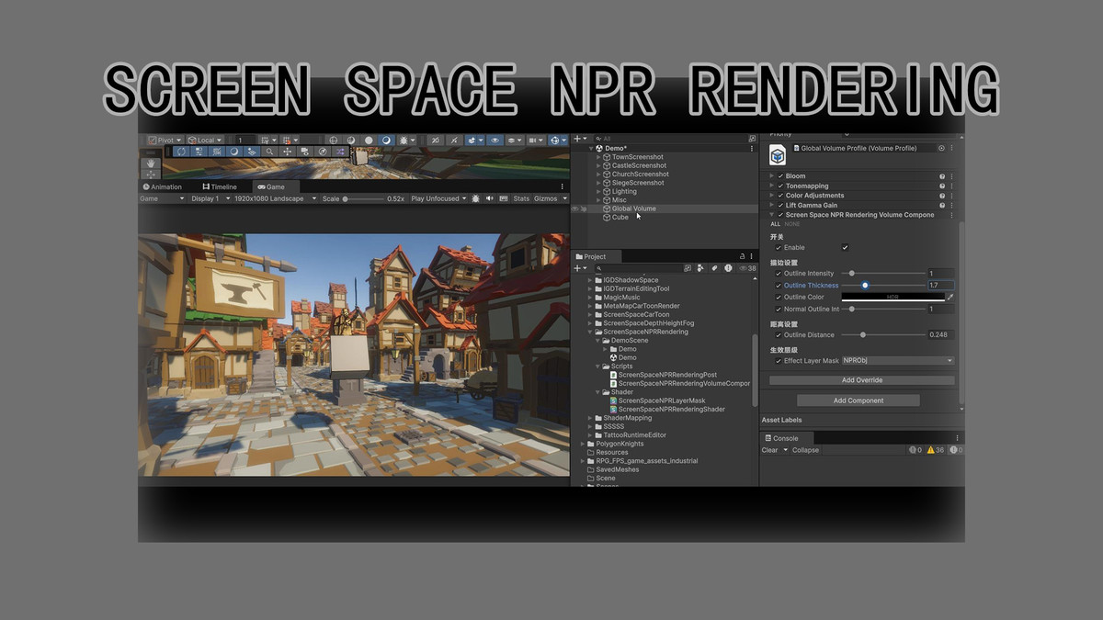Click the Gizmos sphere icon in scene toolbar
This screenshot has width=1103, height=620.
[557, 141]
